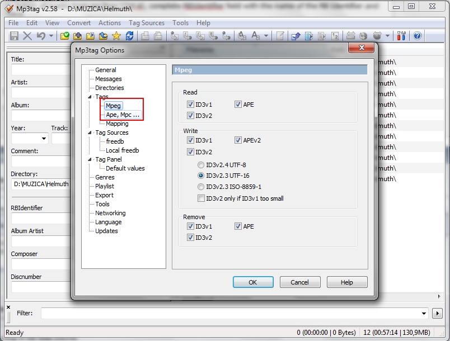
Task: Click the folder icon with play arrow
Action: (91, 36)
